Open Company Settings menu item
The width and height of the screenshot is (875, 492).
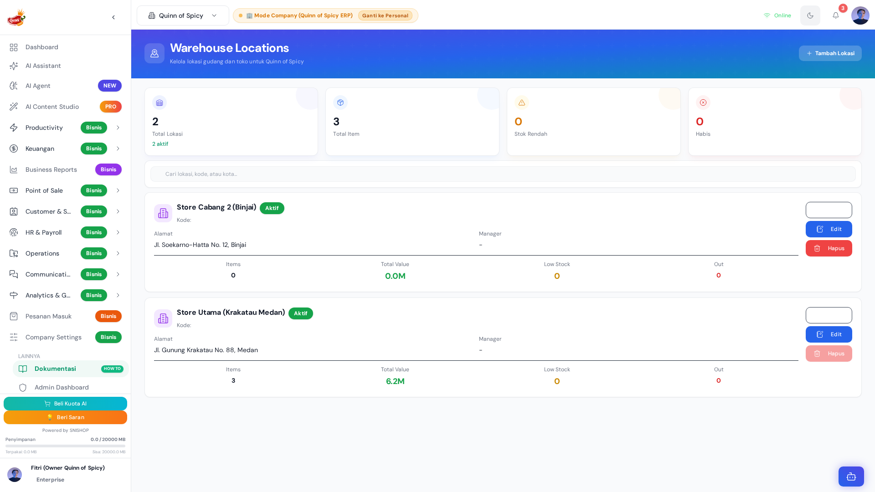pyautogui.click(x=65, y=337)
